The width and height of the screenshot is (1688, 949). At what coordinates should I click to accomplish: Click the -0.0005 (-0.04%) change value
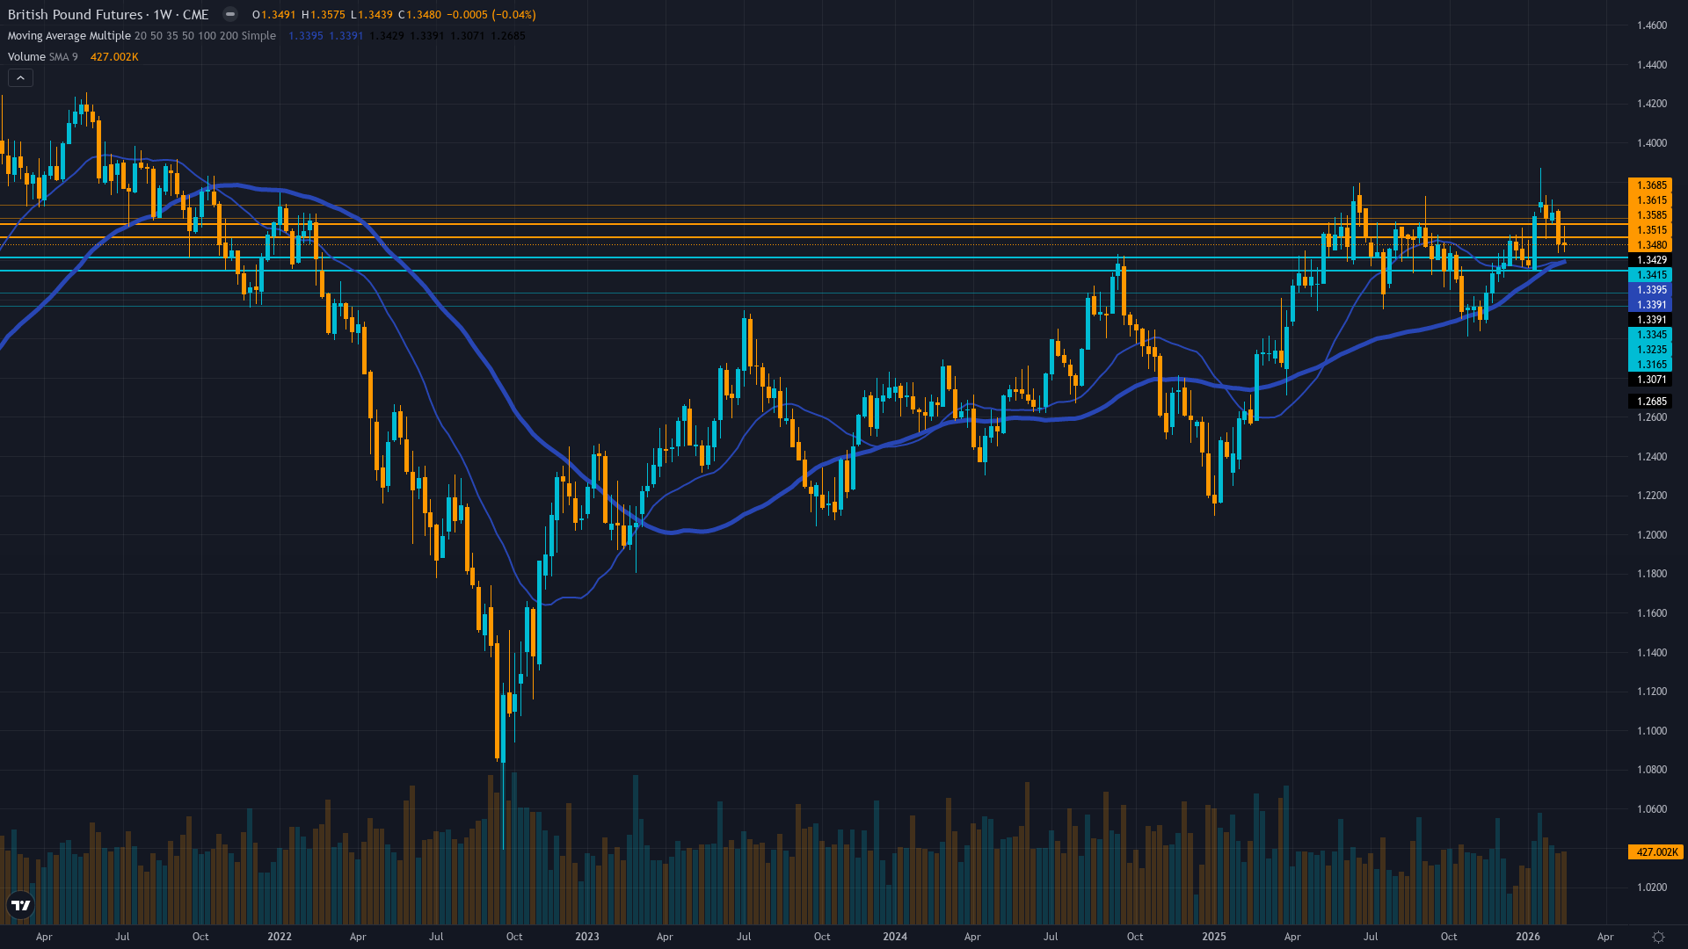[x=491, y=15]
